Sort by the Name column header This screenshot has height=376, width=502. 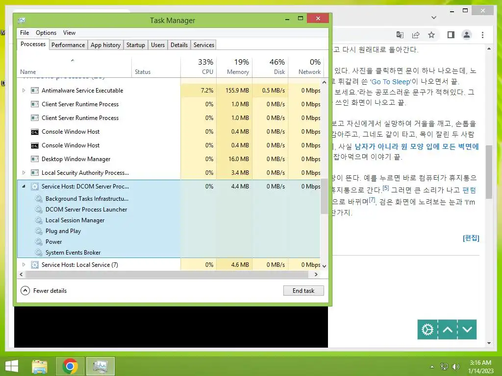click(74, 67)
